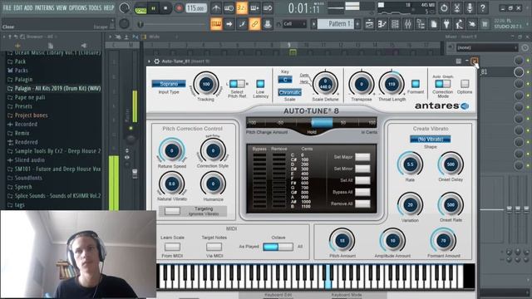
Task: Toggle the Target Notes Via MIDI button
Action: pyautogui.click(x=214, y=247)
